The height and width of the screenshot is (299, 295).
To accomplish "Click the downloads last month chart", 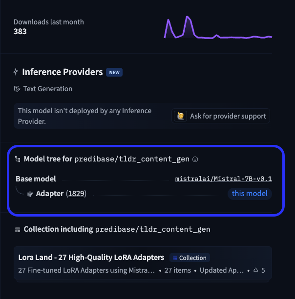I will coord(218,27).
